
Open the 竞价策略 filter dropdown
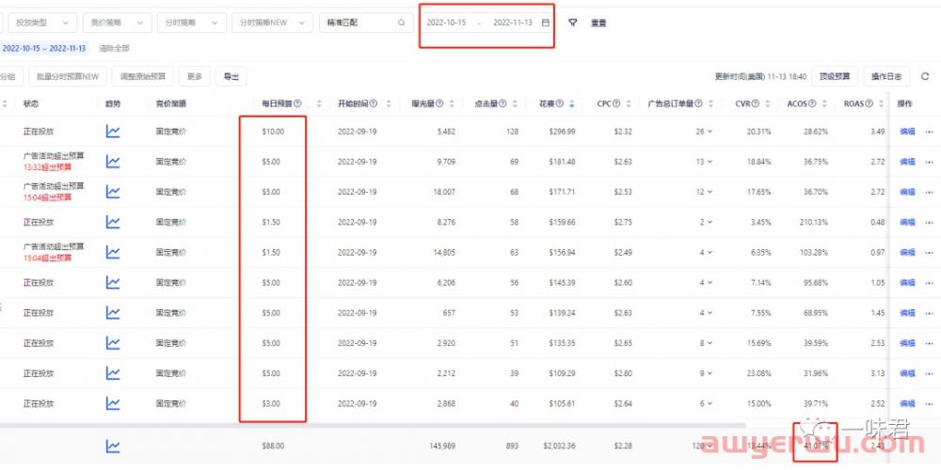tap(117, 23)
